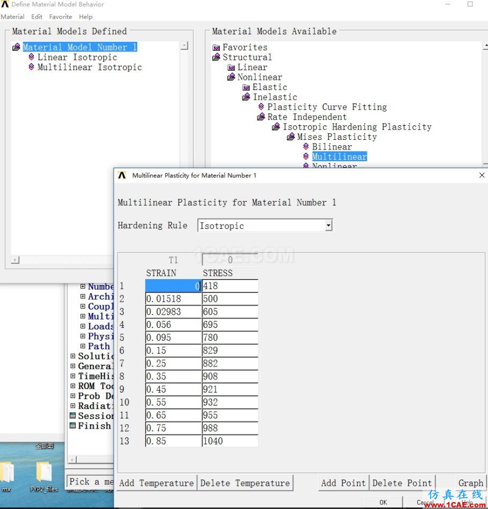Click Add Temperature button
Viewport: 488px width, 509px height.
(x=157, y=483)
